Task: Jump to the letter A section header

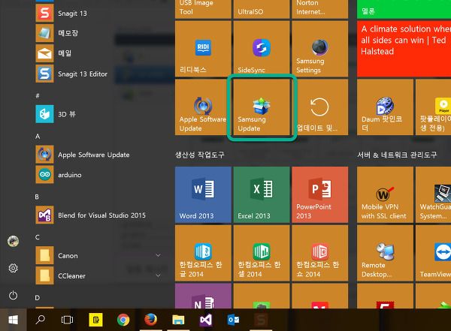Action: click(x=38, y=137)
